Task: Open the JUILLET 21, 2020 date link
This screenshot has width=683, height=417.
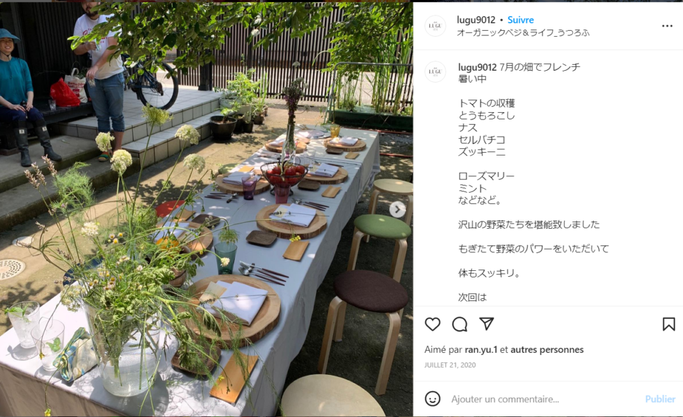Action: coord(450,365)
